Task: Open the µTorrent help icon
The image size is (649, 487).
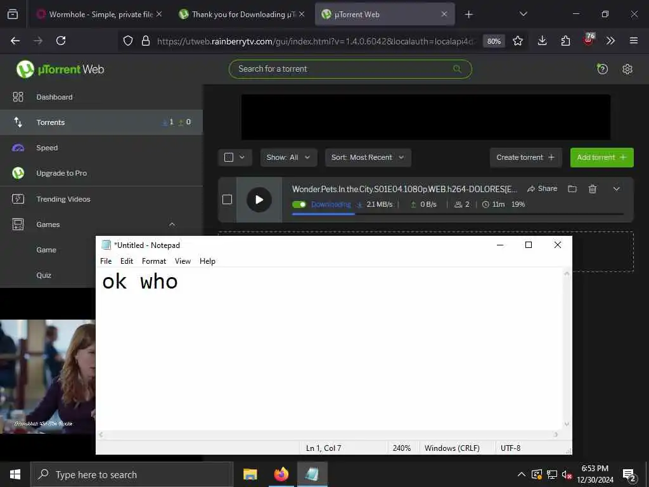Action: (x=602, y=68)
